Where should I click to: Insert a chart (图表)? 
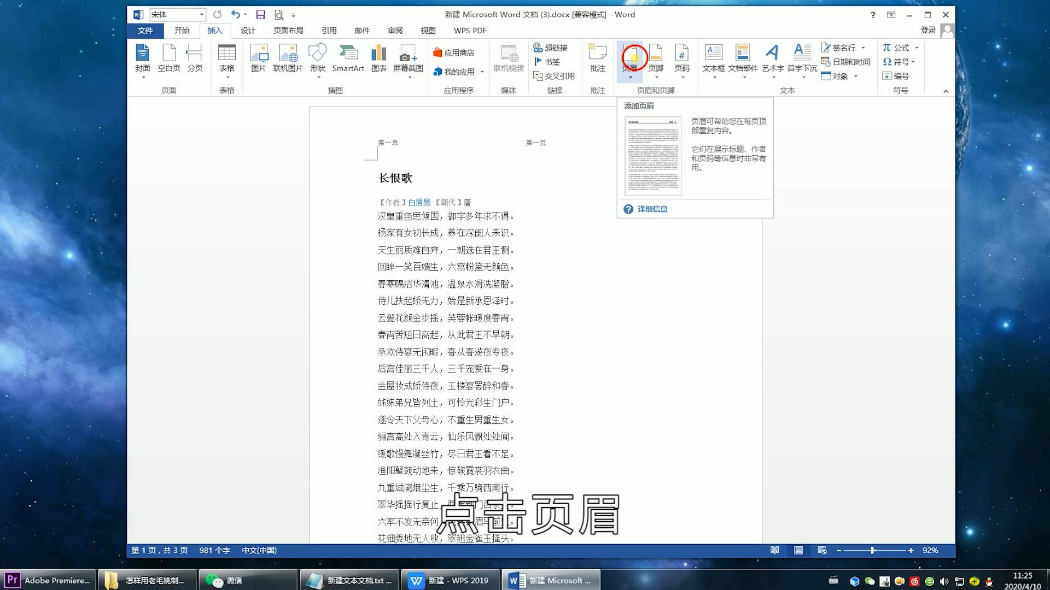pyautogui.click(x=379, y=59)
